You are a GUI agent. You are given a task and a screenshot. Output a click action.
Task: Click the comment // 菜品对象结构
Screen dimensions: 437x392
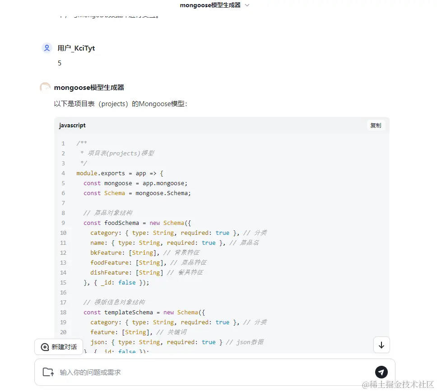(108, 213)
